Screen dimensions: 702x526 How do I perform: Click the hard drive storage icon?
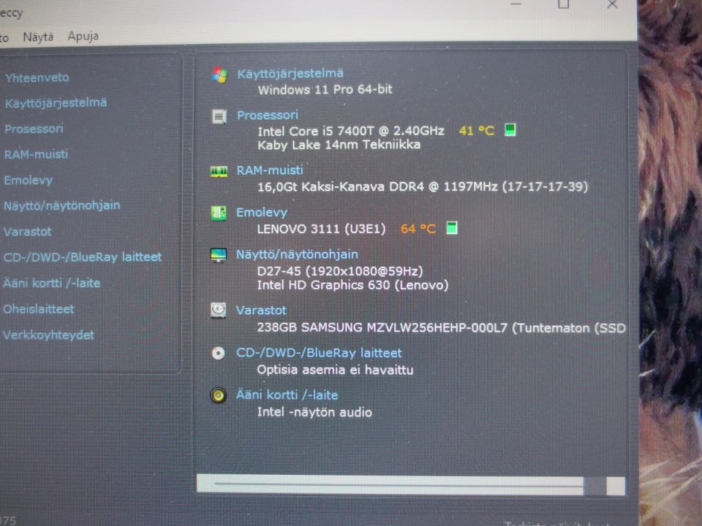point(218,310)
